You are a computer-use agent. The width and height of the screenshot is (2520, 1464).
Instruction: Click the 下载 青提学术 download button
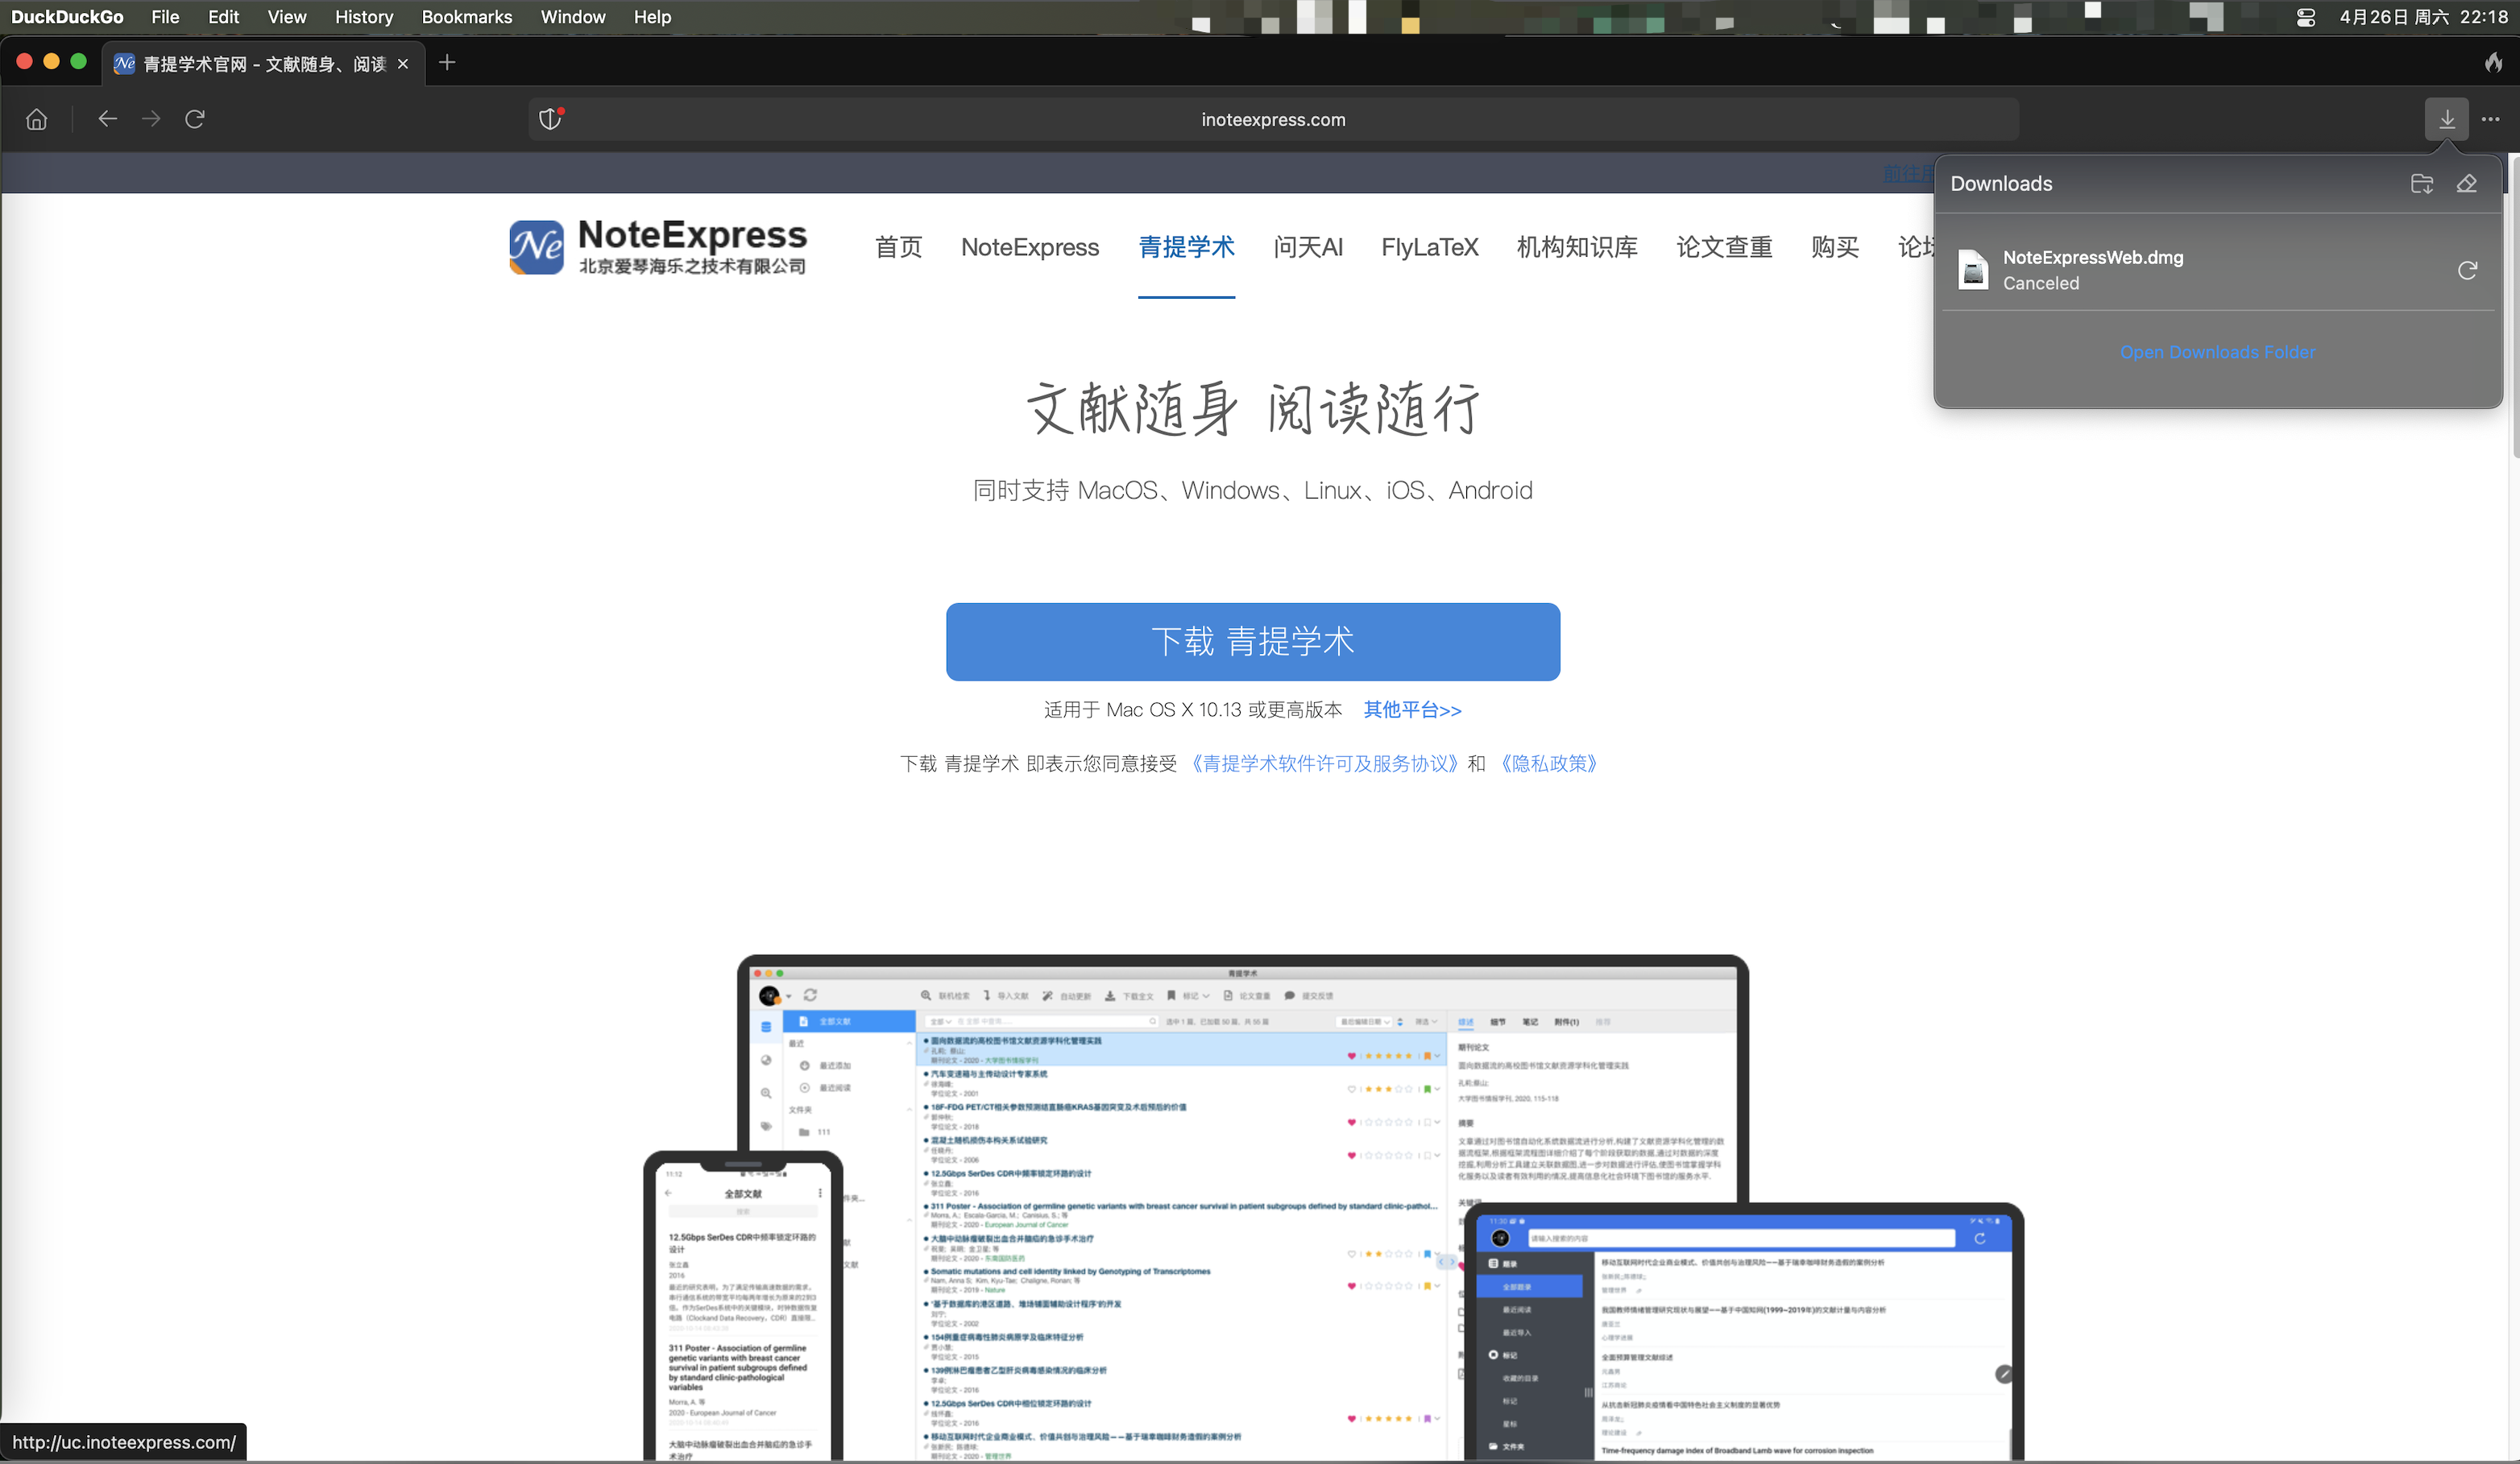[x=1252, y=642]
